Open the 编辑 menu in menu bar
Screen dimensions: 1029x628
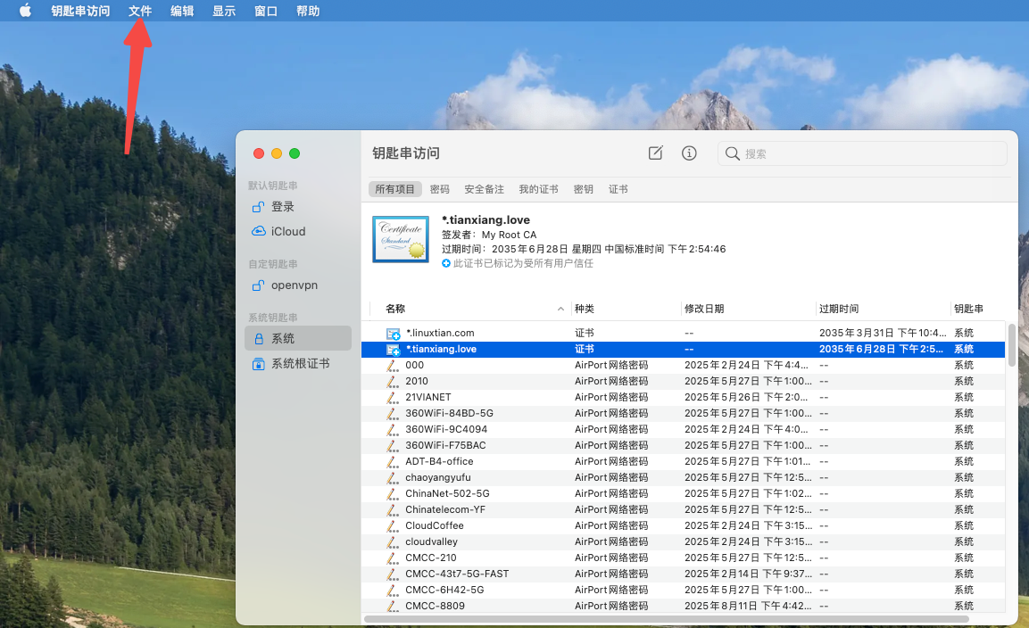point(182,11)
